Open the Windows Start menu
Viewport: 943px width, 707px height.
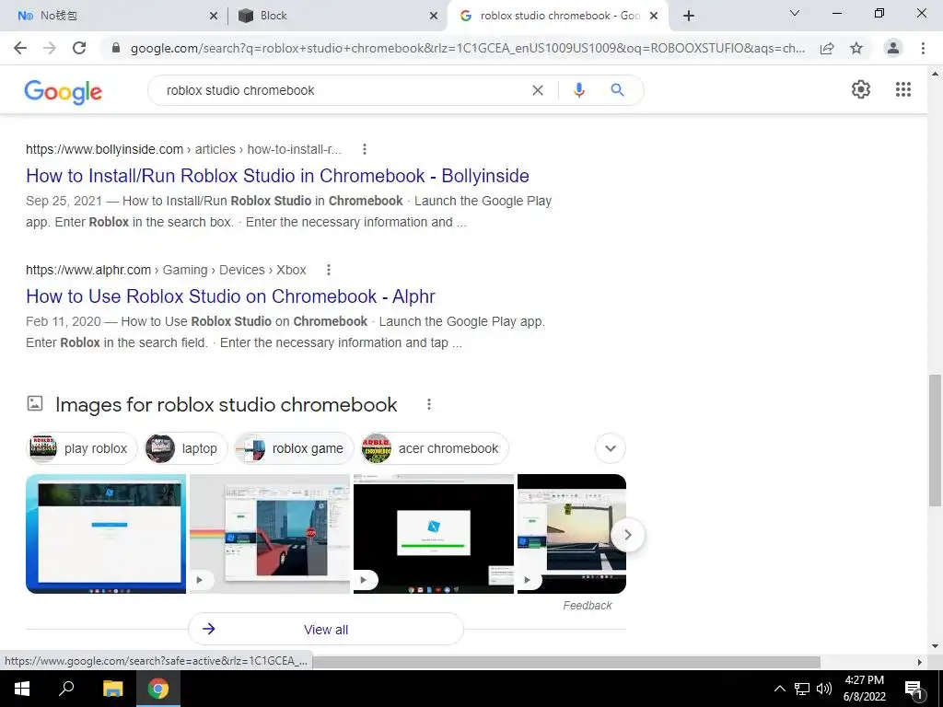(x=22, y=689)
